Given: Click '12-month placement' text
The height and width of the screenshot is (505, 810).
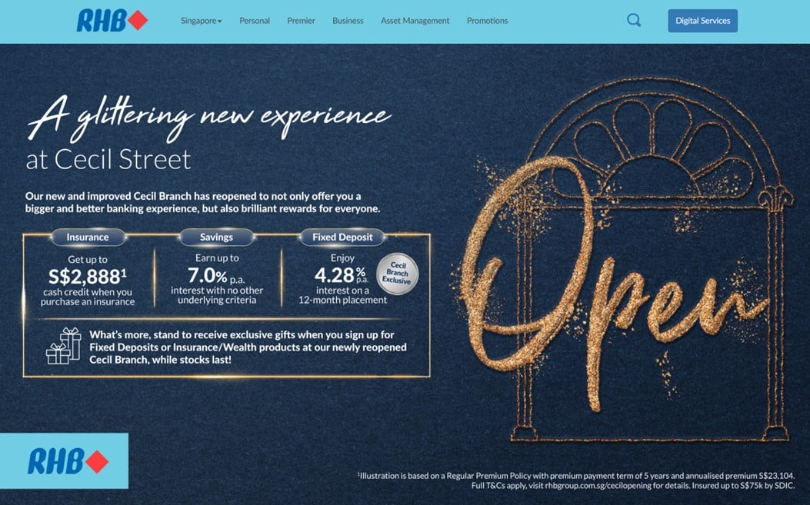Looking at the screenshot, I should coord(342,300).
